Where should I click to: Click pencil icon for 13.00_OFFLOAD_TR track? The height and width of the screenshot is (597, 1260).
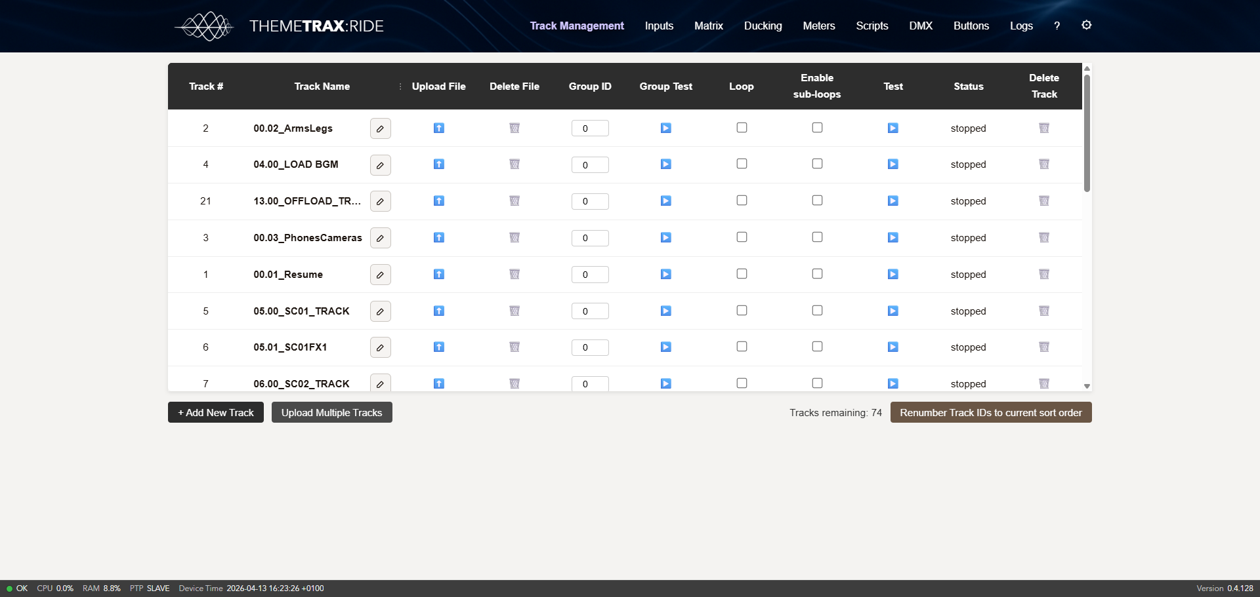click(380, 201)
